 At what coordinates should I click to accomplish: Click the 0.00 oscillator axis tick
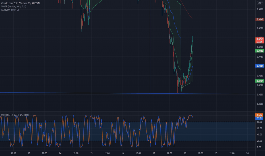tap(259, 147)
